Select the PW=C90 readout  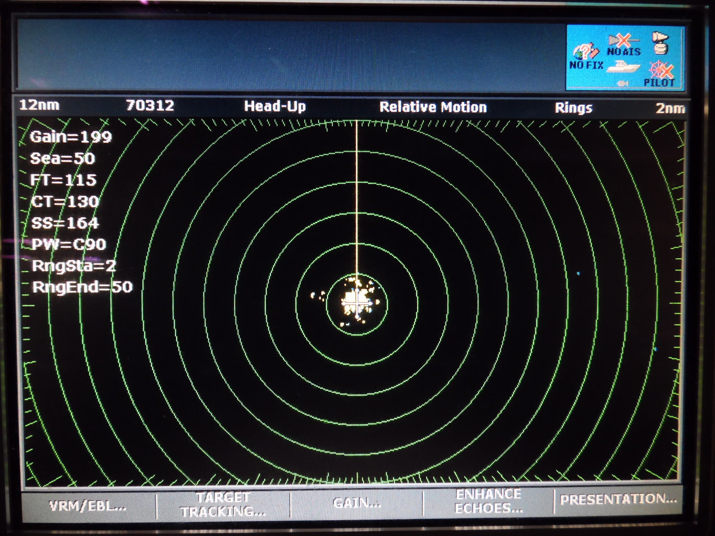(69, 245)
